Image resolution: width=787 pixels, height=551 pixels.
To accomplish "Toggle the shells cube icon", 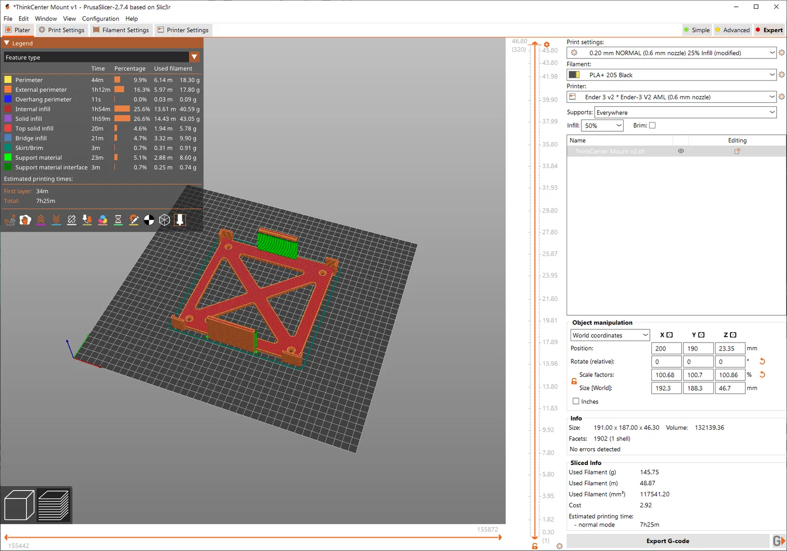I will coord(165,220).
